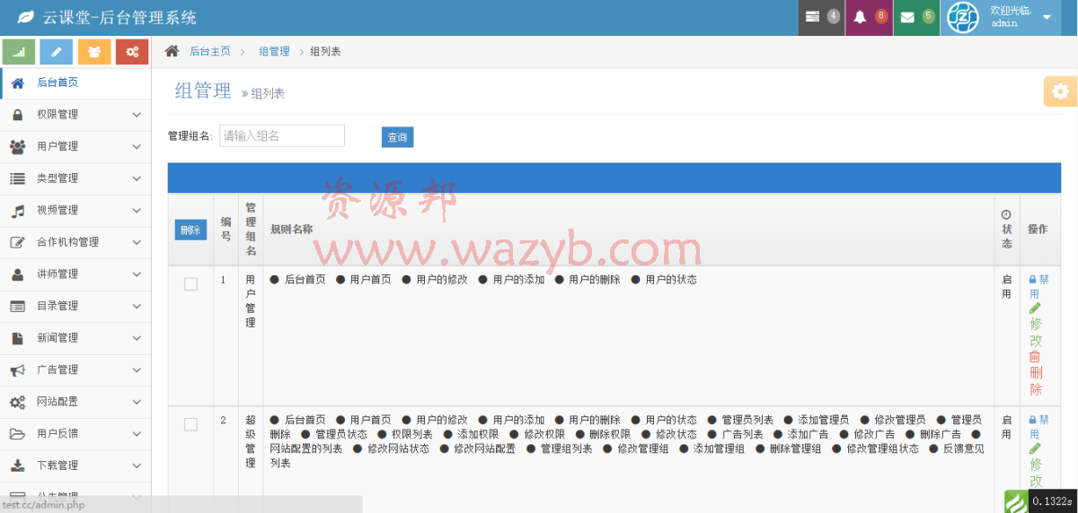This screenshot has width=1078, height=513.
Task: Click the blue pencil shortcut button
Action: pyautogui.click(x=57, y=52)
